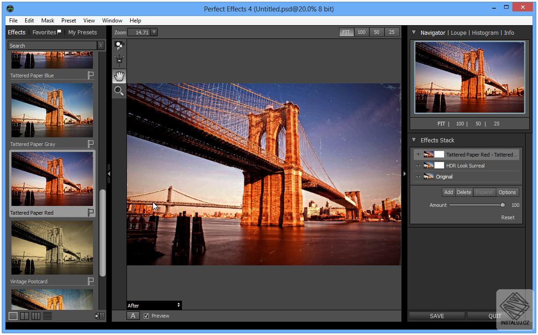This screenshot has height=335, width=538.
Task: Select the Hand pan tool
Action: [119, 76]
